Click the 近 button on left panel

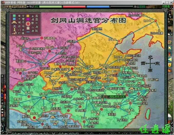tap(3, 119)
